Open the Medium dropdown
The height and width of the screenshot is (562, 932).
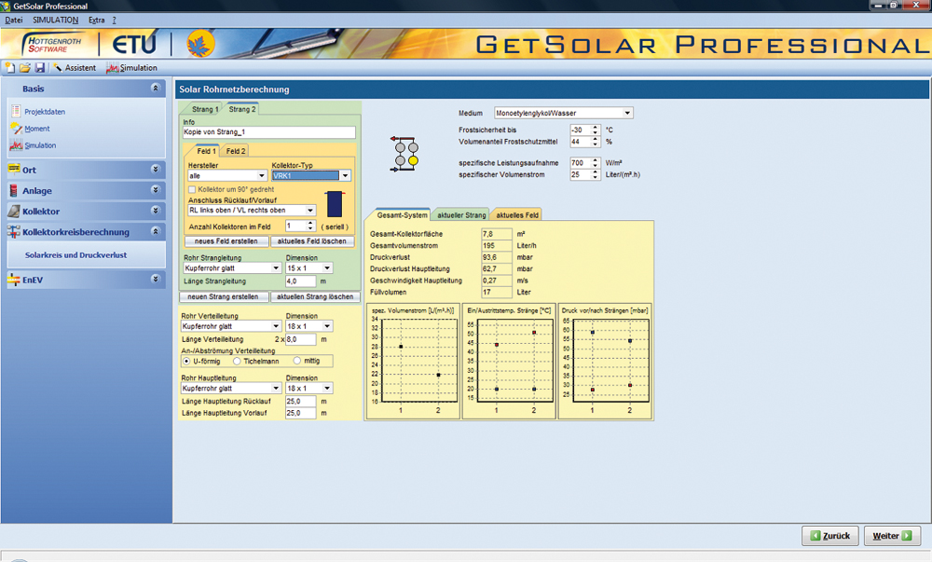(627, 113)
